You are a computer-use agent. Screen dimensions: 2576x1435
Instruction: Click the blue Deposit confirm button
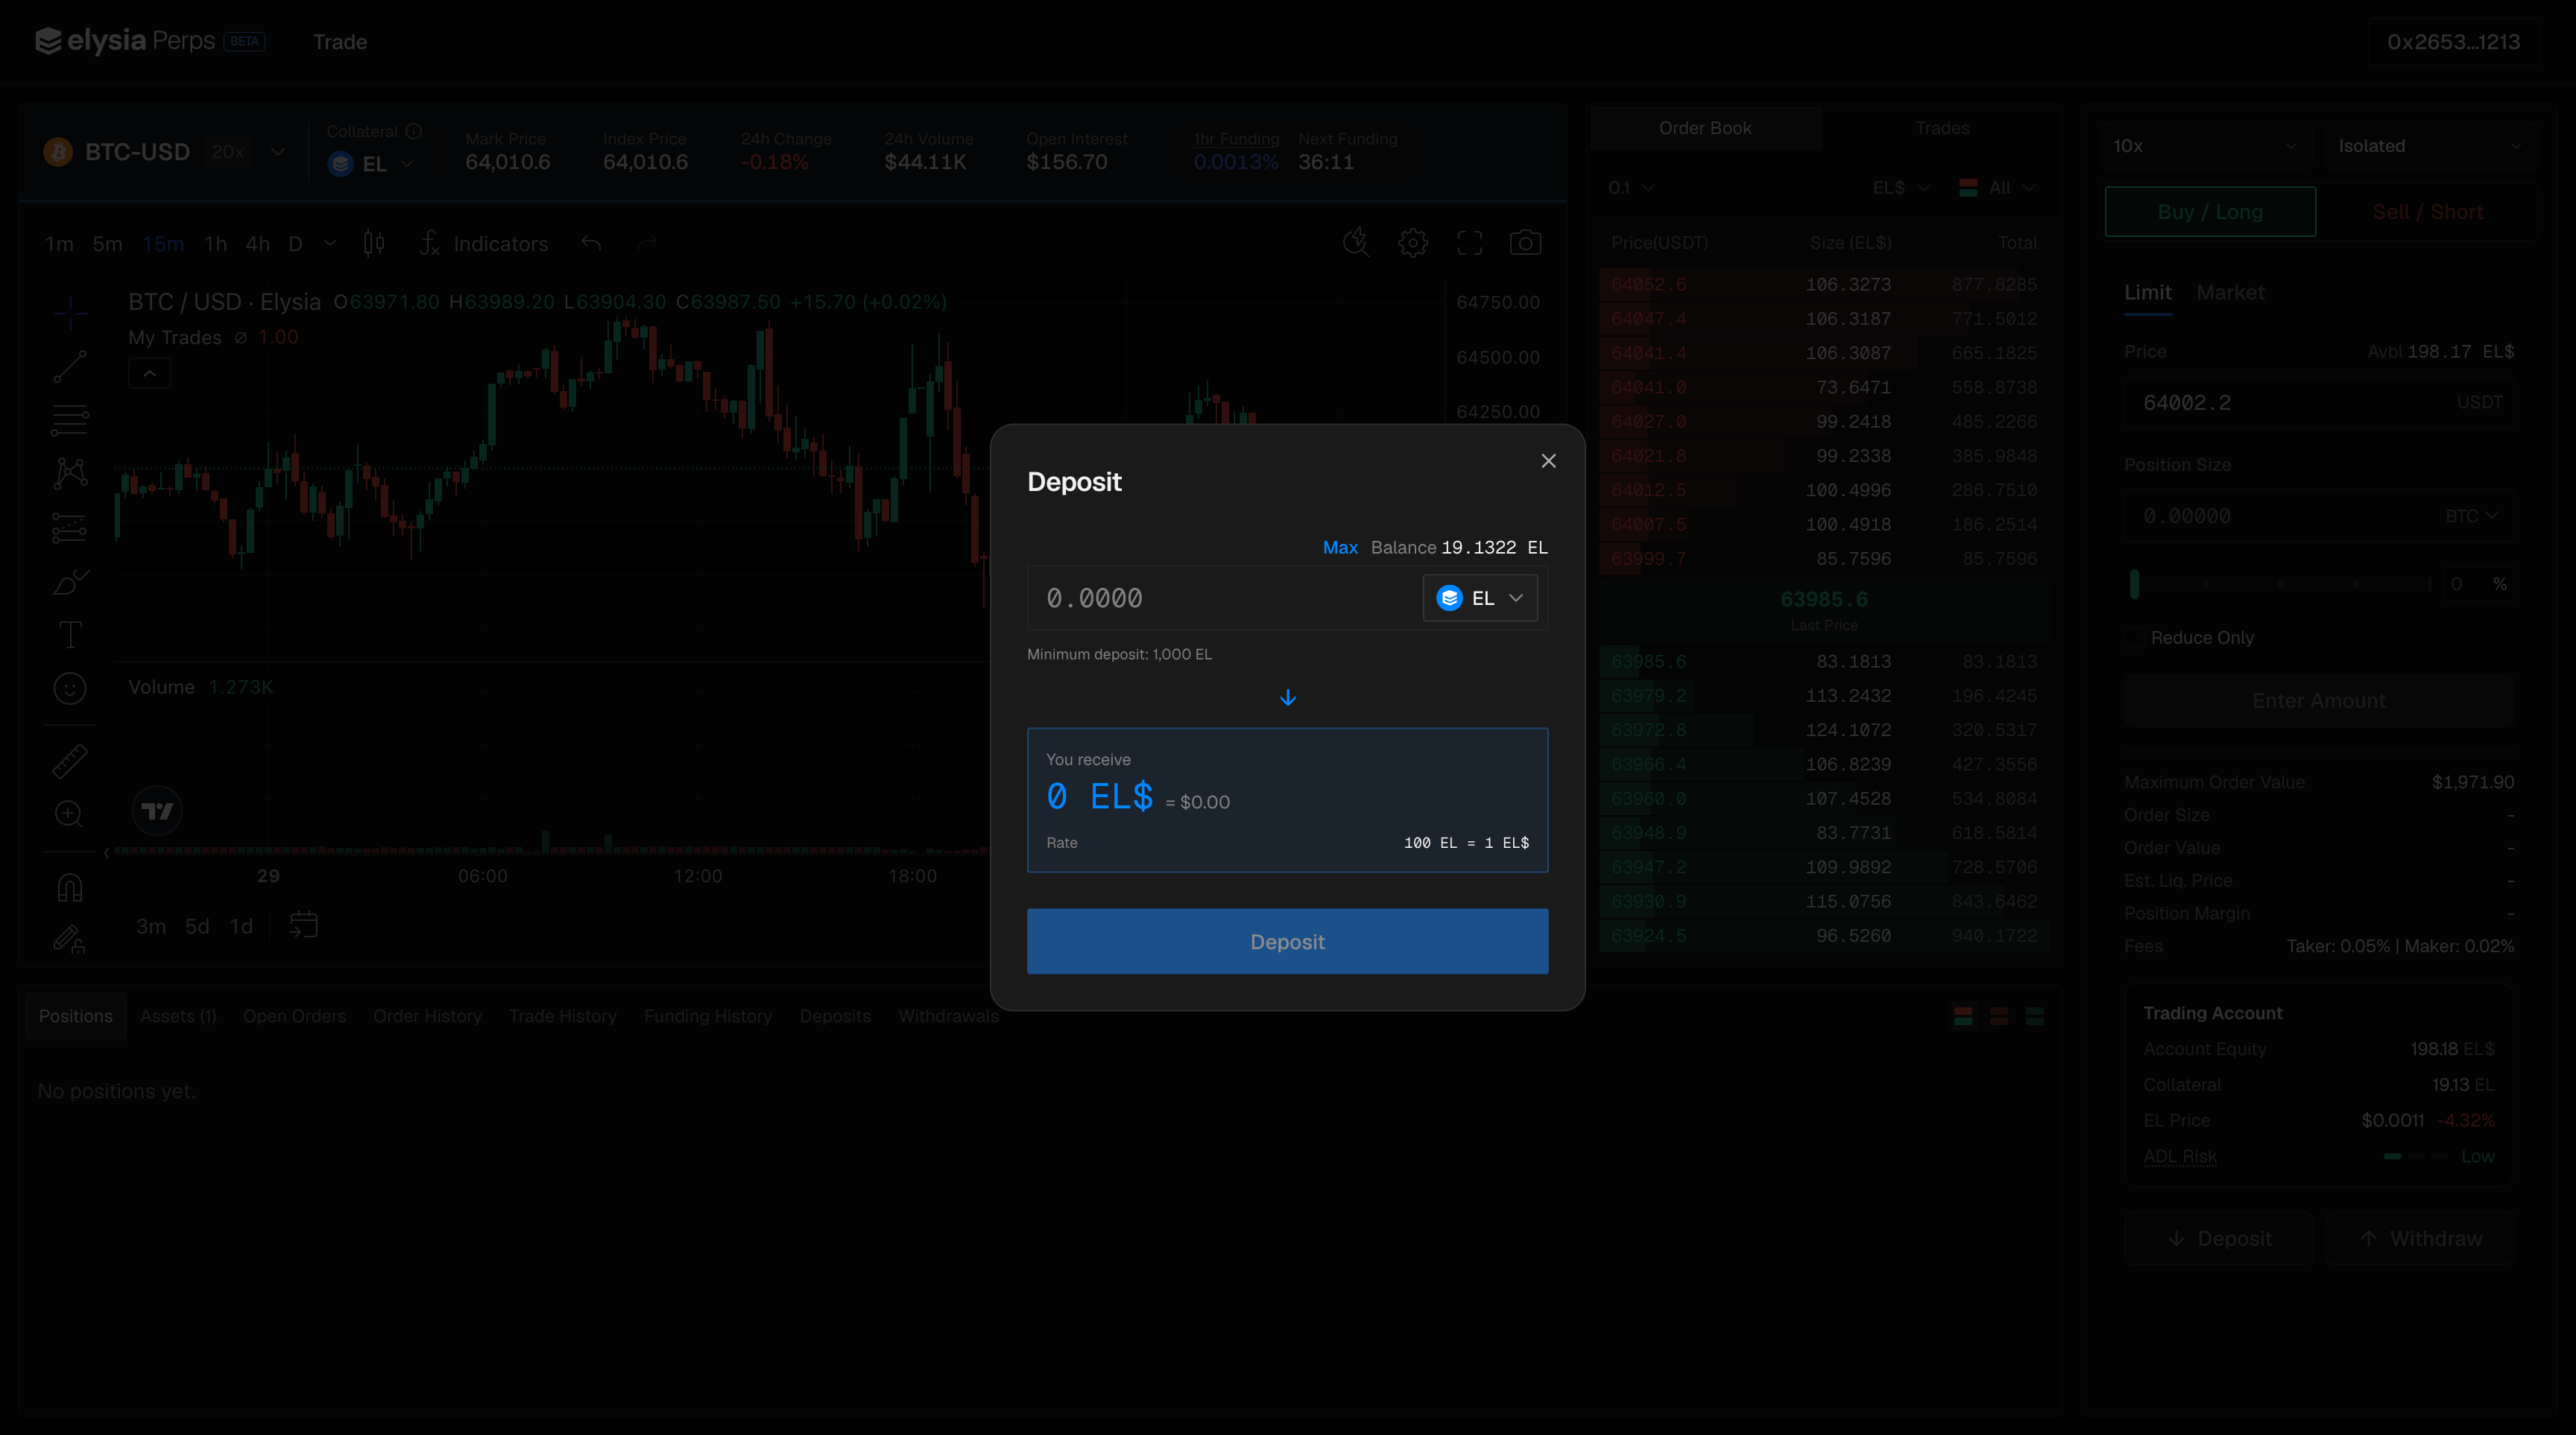click(1287, 941)
